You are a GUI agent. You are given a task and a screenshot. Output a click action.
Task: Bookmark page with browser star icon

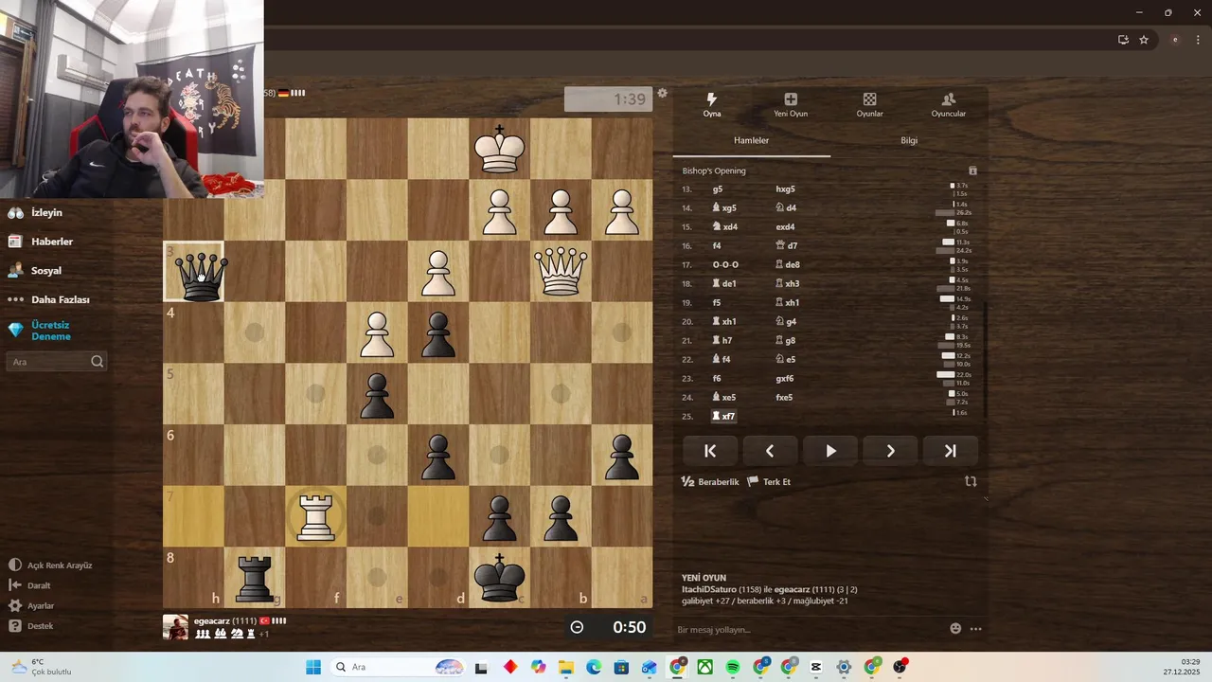point(1144,40)
